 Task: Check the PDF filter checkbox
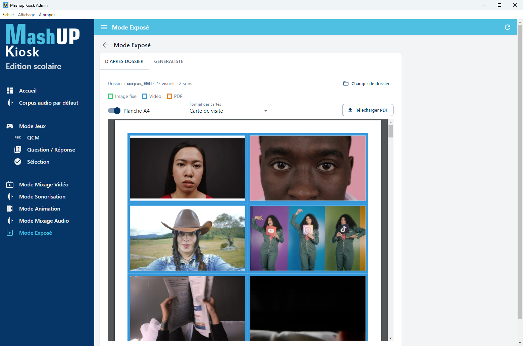tap(169, 96)
